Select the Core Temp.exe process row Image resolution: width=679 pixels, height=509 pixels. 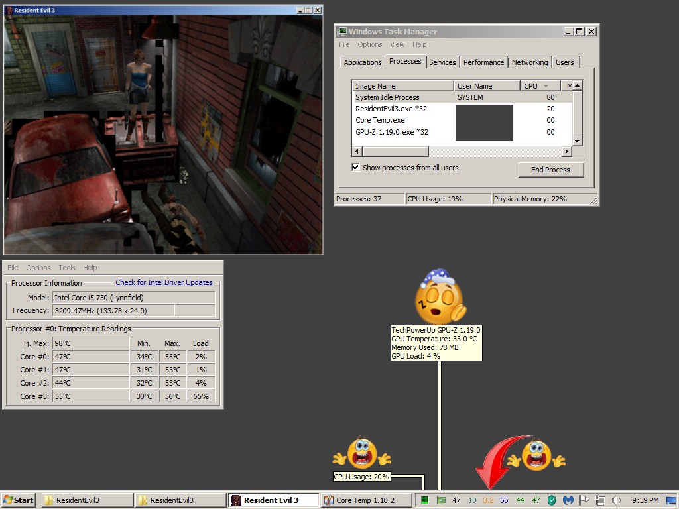tap(462, 121)
